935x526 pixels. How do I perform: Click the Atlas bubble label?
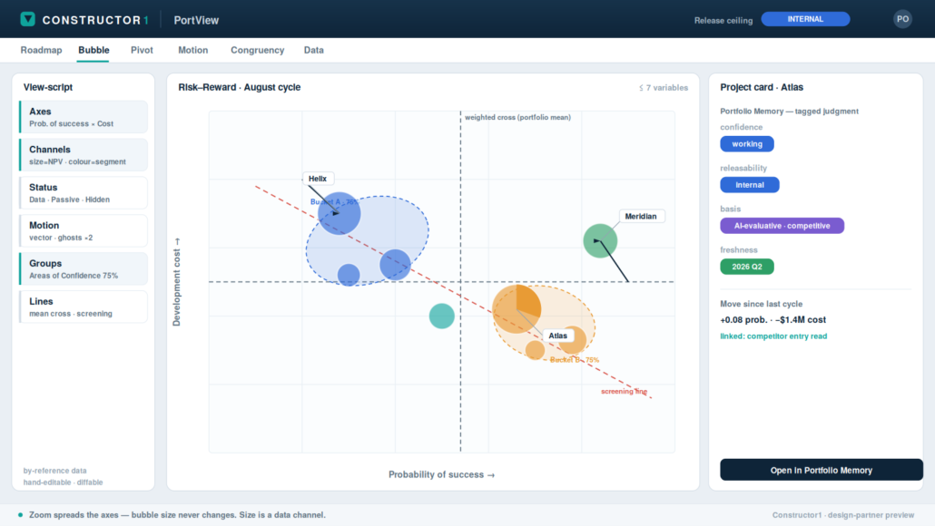coord(557,336)
